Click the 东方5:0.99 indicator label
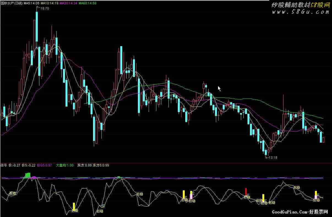Viewport: 332px width, 217px height. (101, 165)
